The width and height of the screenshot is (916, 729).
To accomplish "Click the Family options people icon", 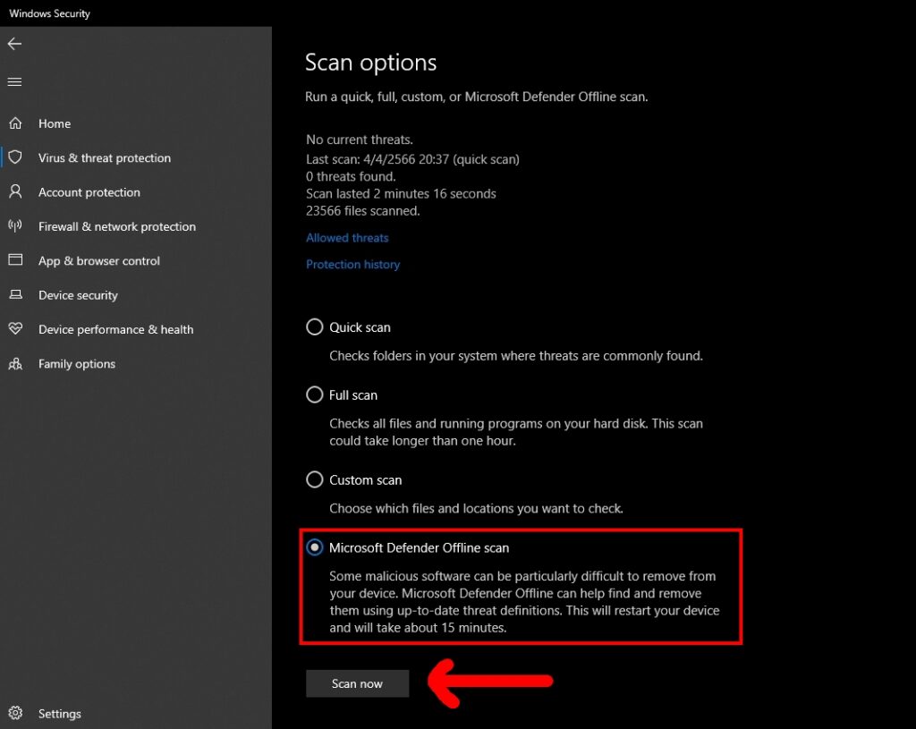I will tap(15, 364).
